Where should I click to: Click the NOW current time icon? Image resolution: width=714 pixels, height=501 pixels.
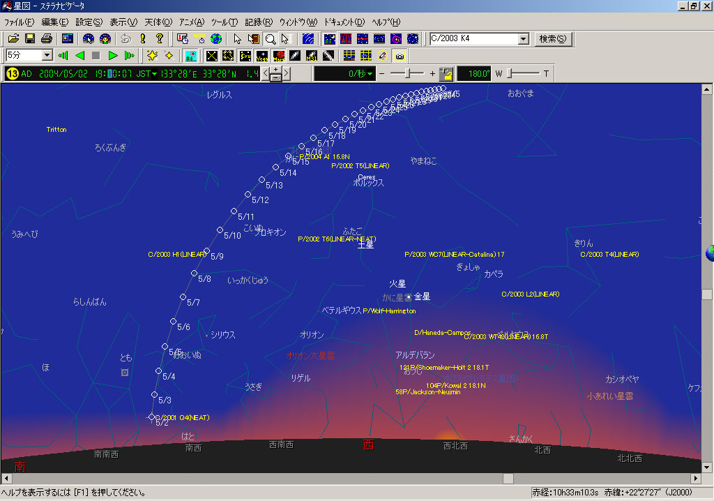coord(199,39)
